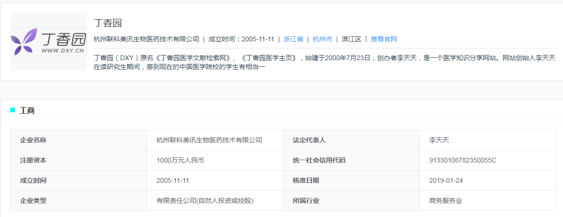Click the 有限责任公司(自然人投资或控股) cell
Screen dimensions: 563x217
(215, 201)
